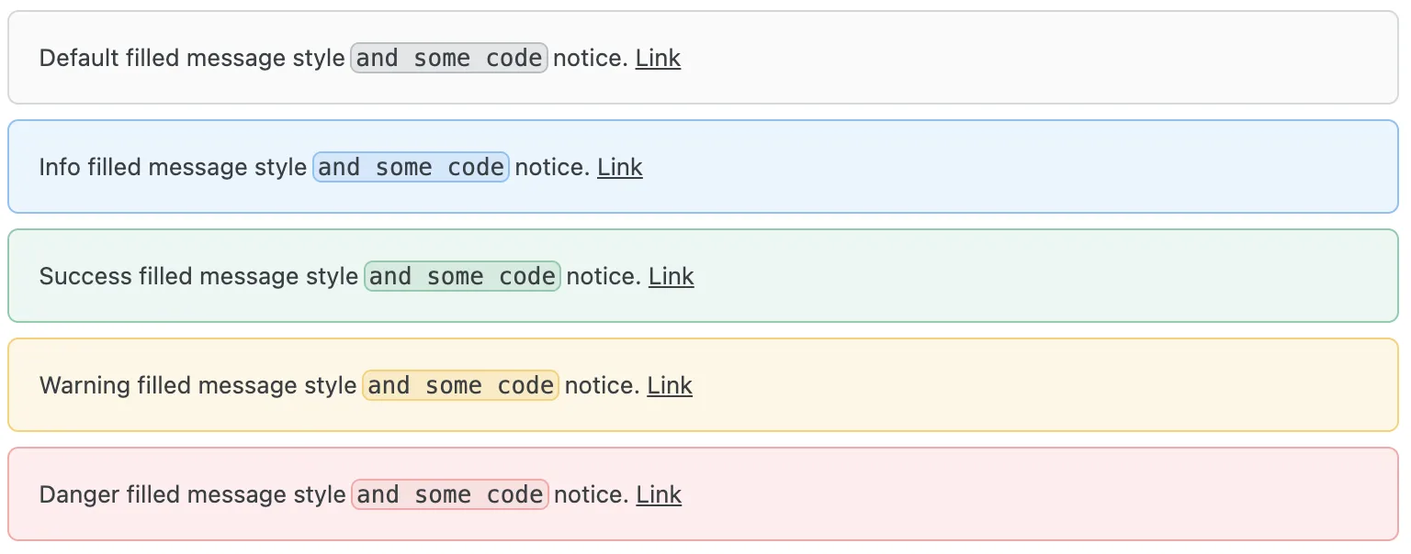Select the blue code snippet in Info message
Screen dimensions: 1411x554
(411, 167)
